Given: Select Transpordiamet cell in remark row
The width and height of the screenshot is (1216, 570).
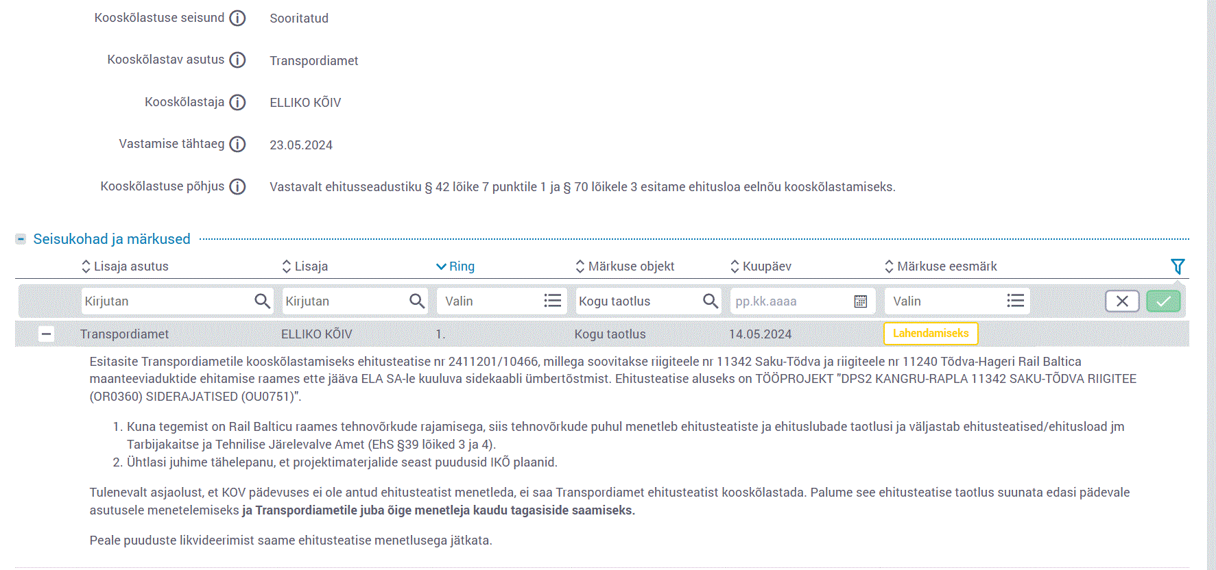Looking at the screenshot, I should pos(124,334).
